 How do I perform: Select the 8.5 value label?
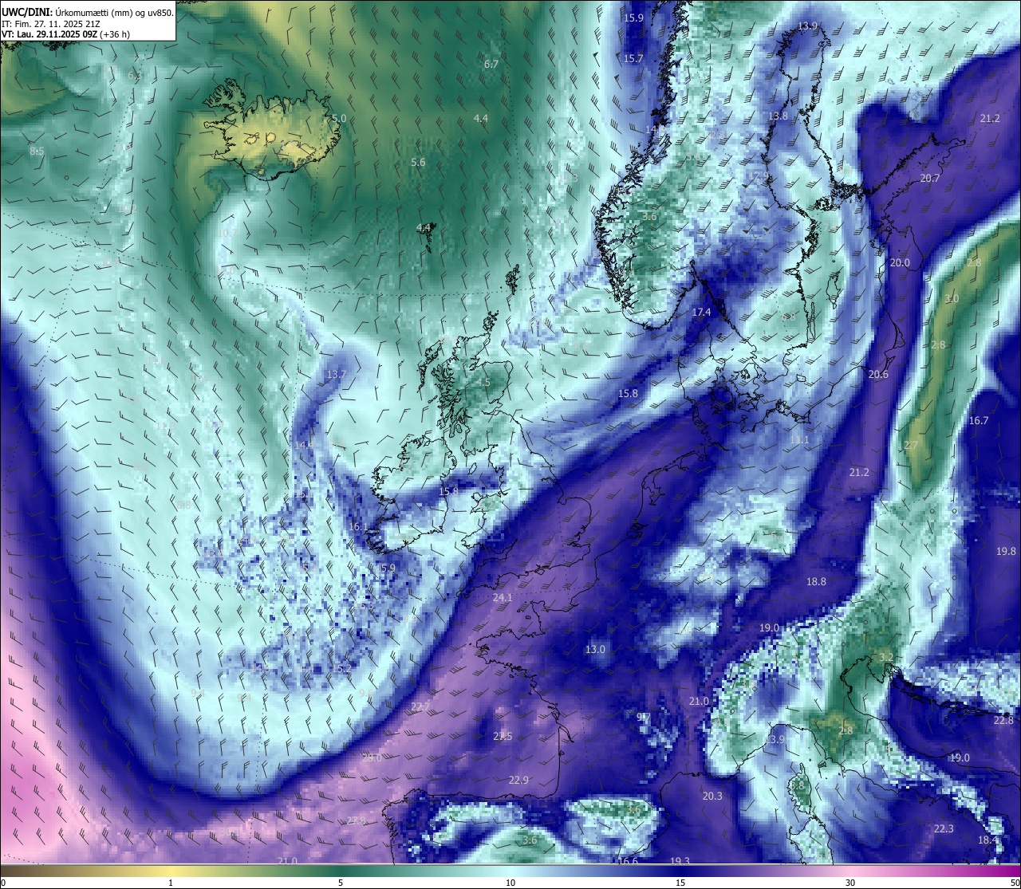37,151
